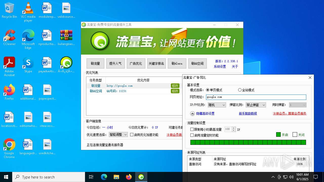
Task: Click Task View taskbar icon
Action: coord(91,177)
